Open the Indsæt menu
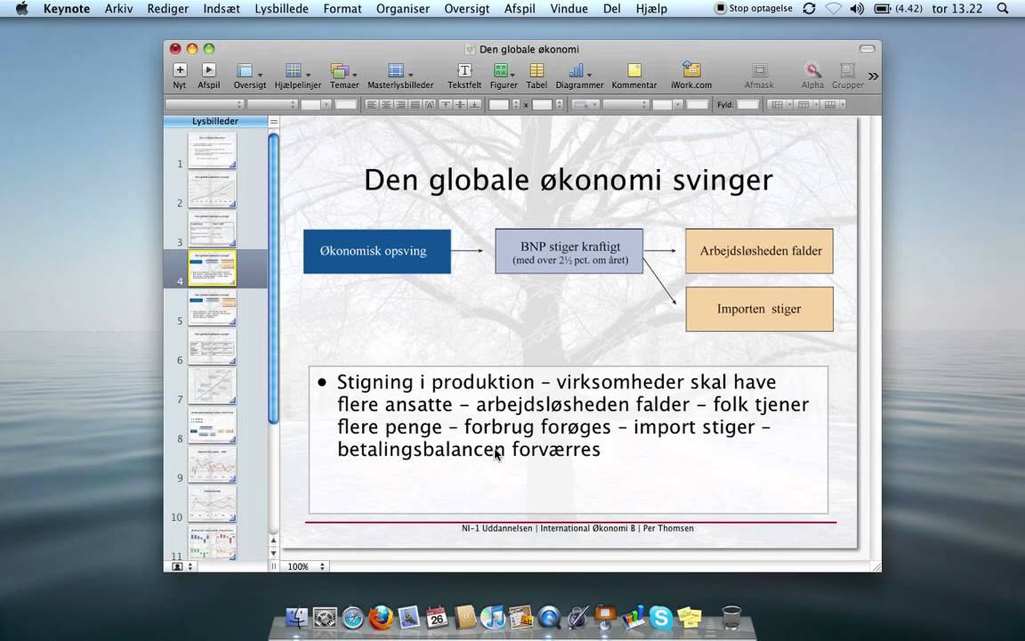1025x641 pixels. 221,9
